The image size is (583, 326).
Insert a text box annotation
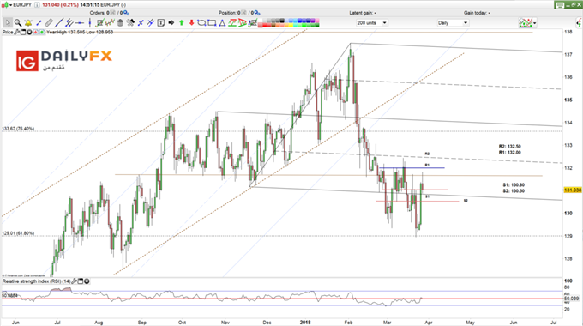[160, 22]
